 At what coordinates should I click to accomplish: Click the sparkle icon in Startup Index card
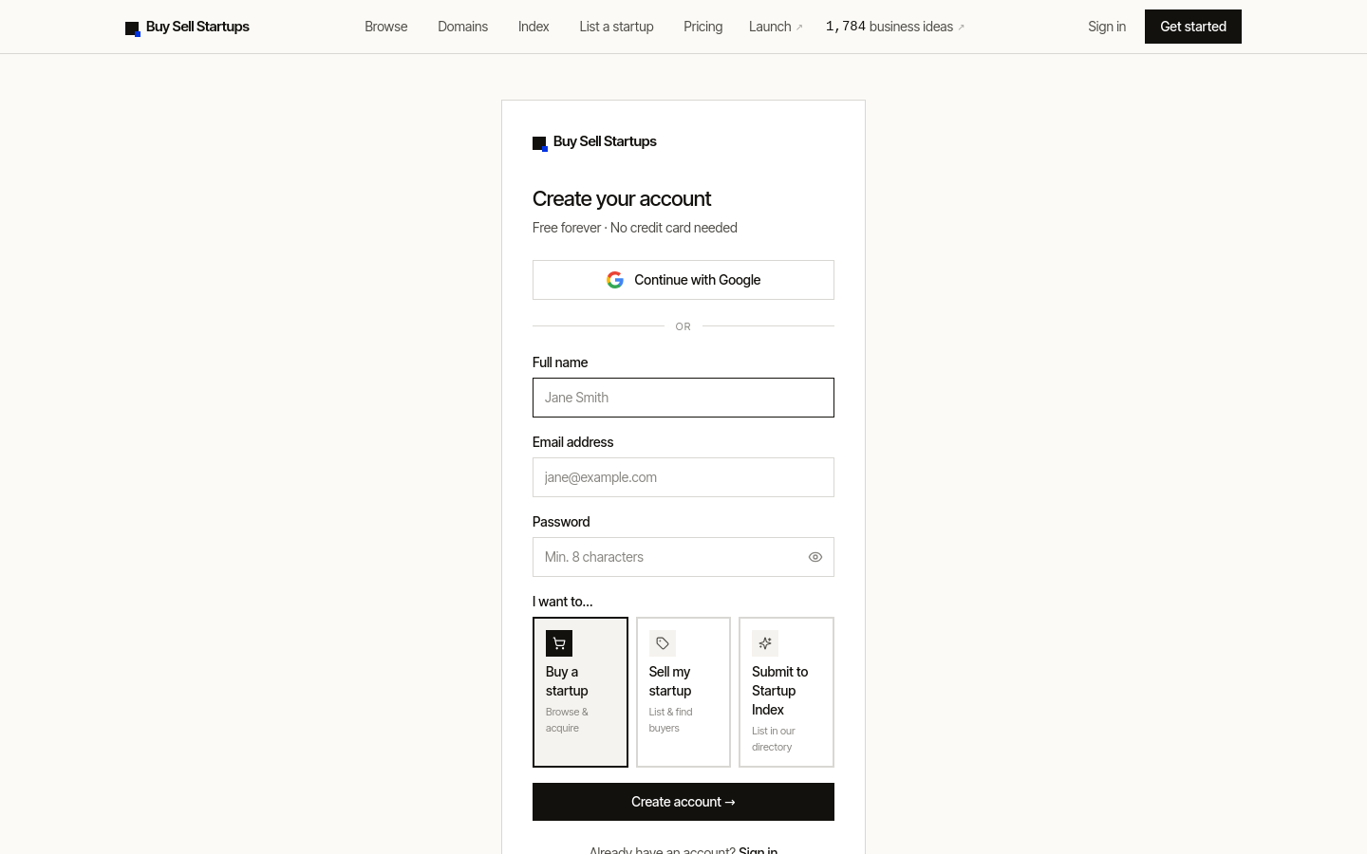(765, 643)
